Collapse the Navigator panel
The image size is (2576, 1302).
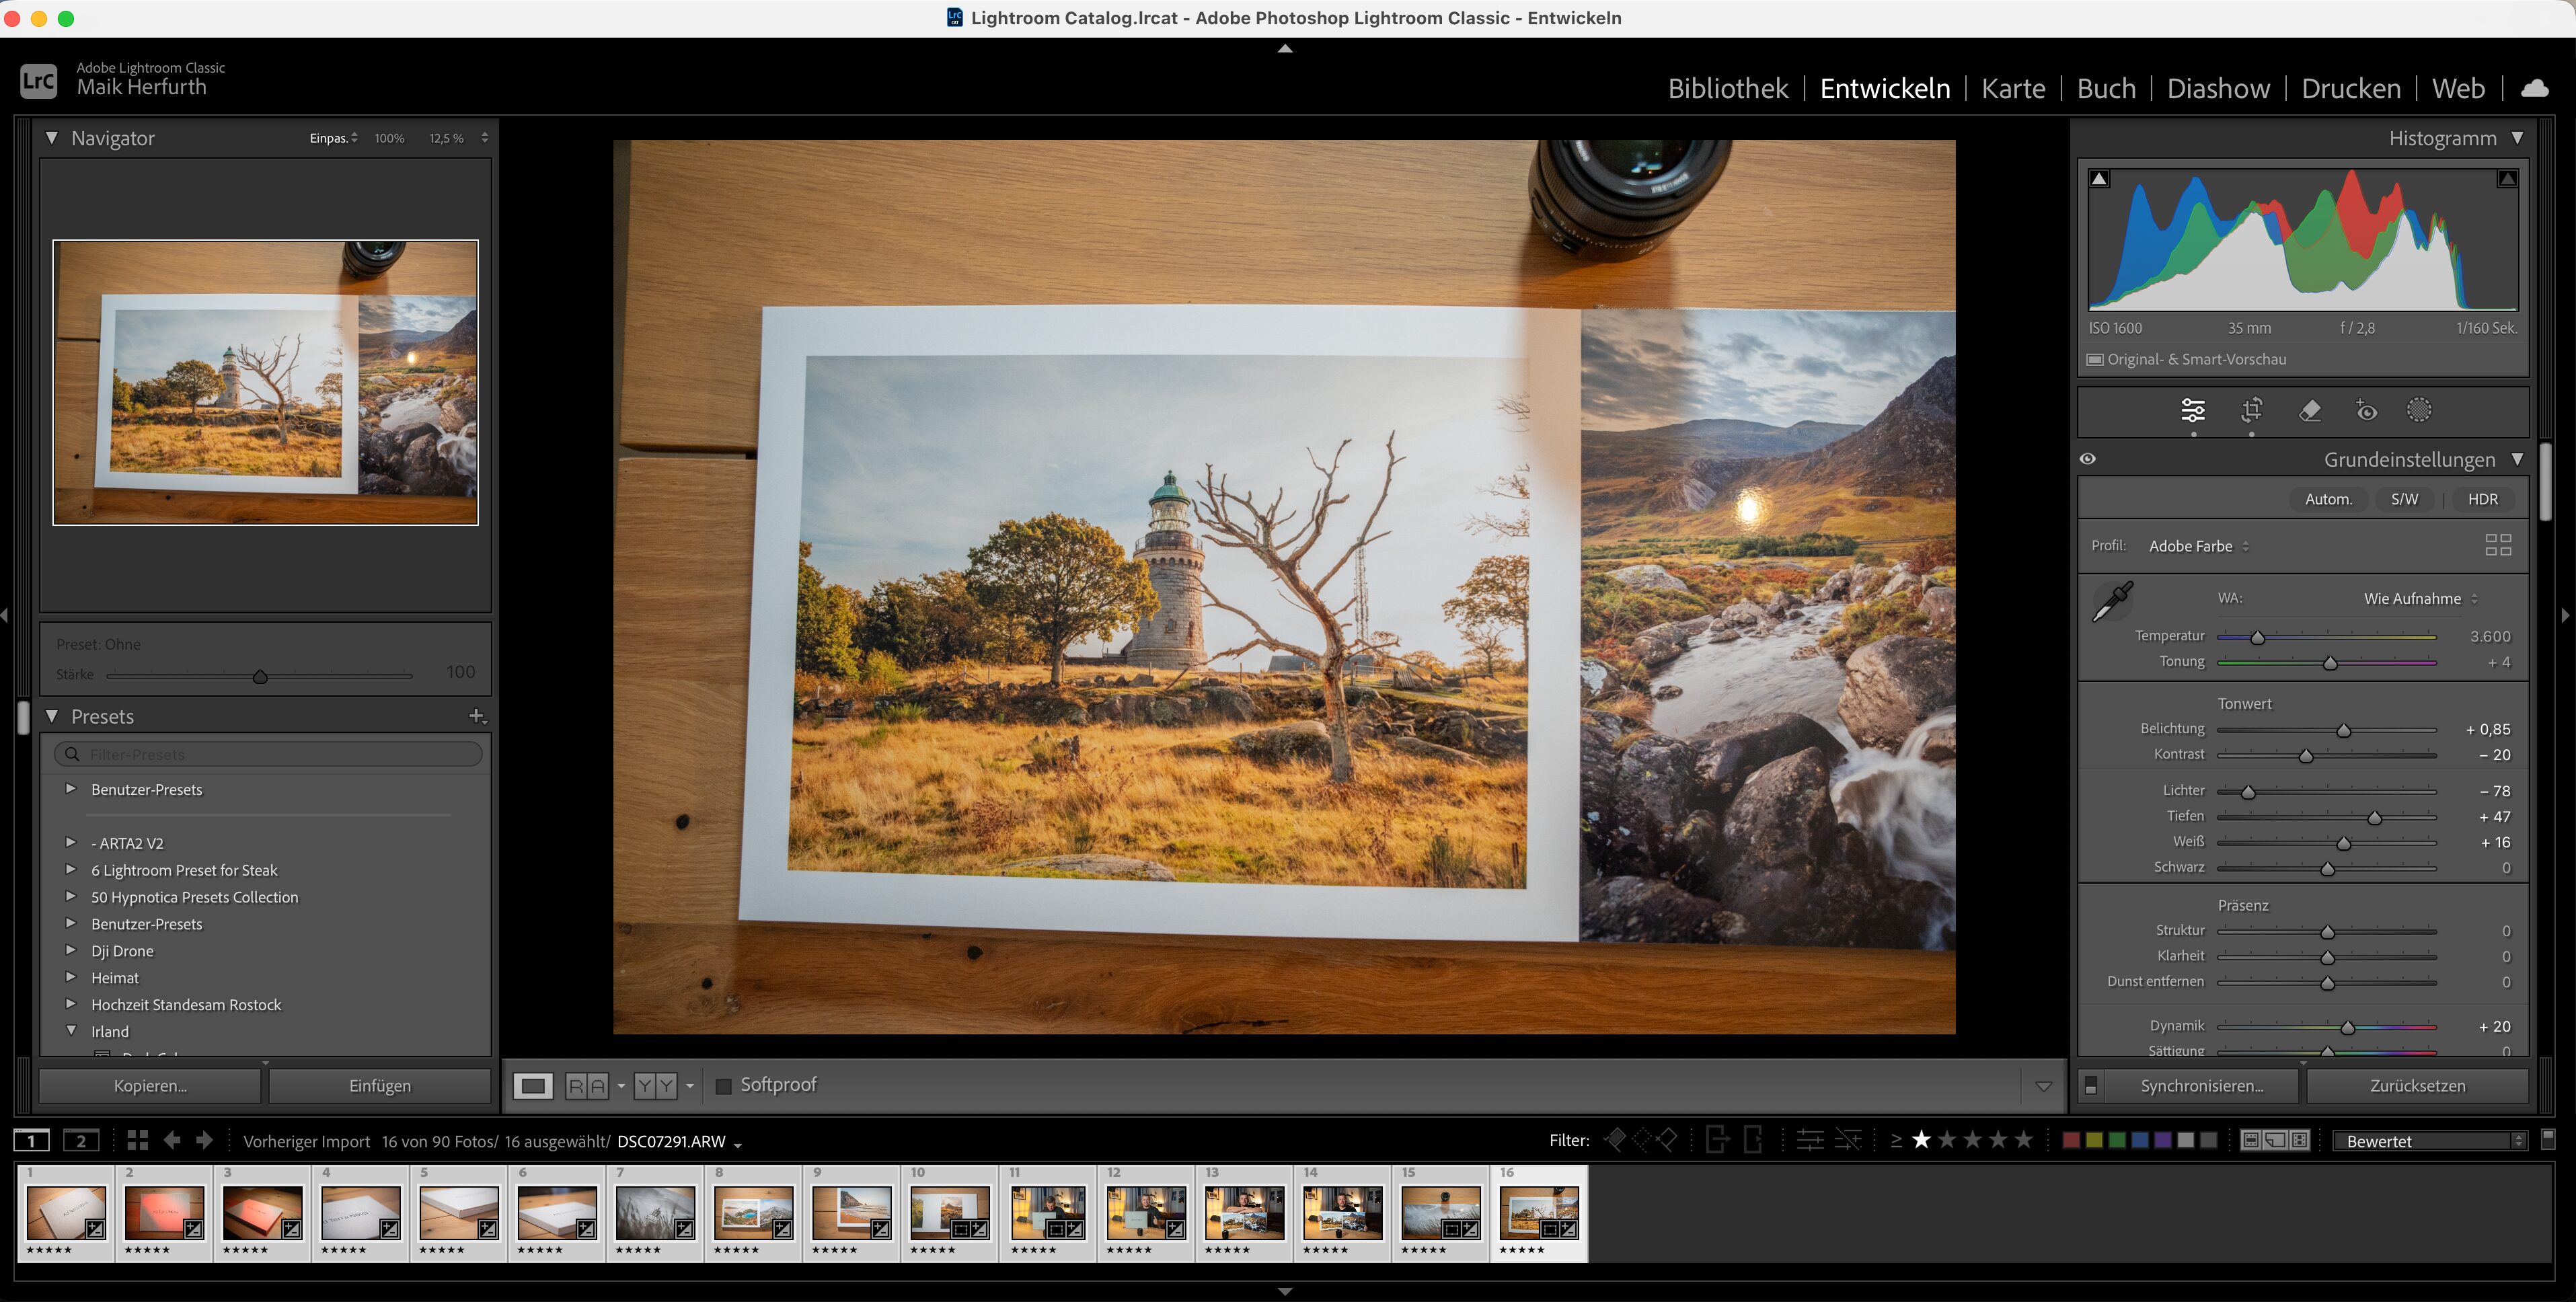52,138
